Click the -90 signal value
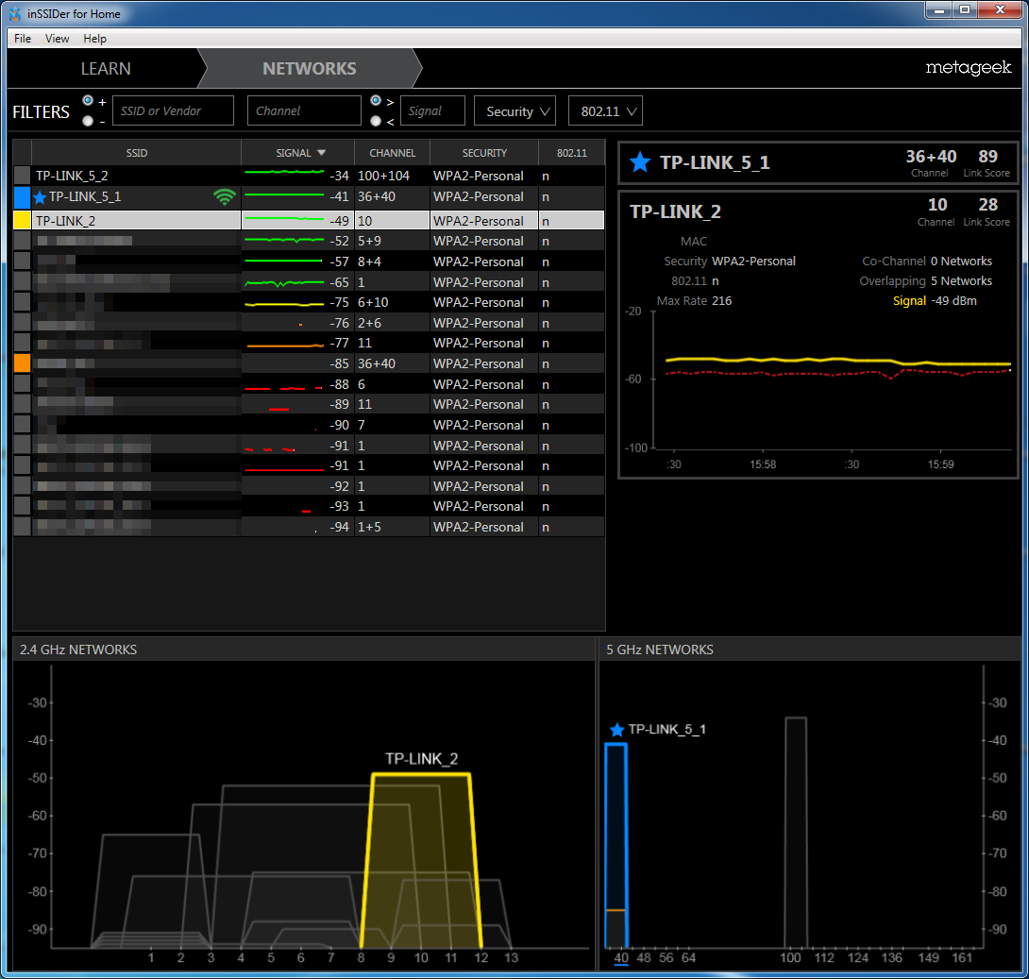The height and width of the screenshot is (979, 1029). click(339, 425)
